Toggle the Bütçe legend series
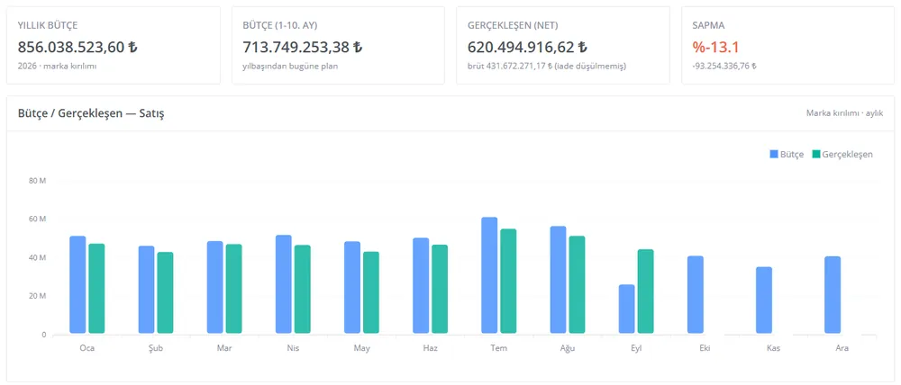The height and width of the screenshot is (385, 901). [787, 155]
